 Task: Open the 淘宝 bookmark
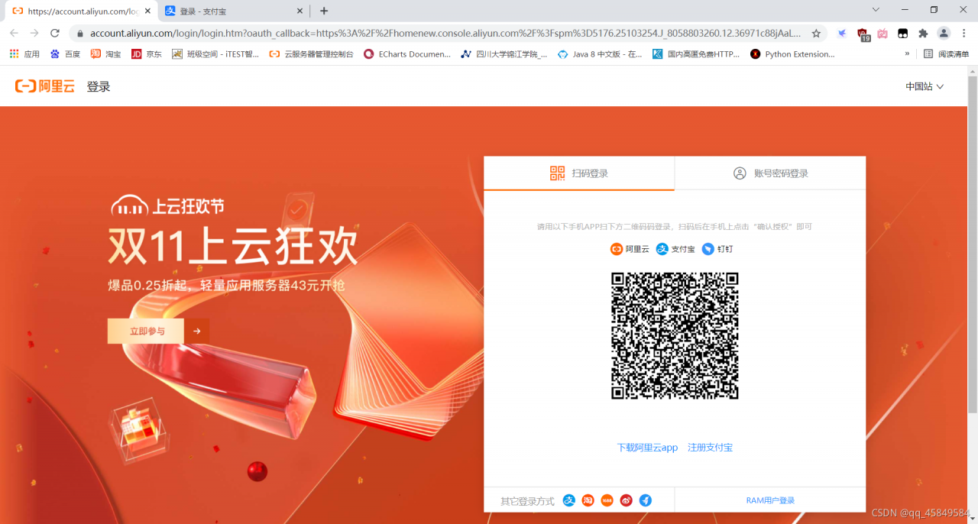106,54
